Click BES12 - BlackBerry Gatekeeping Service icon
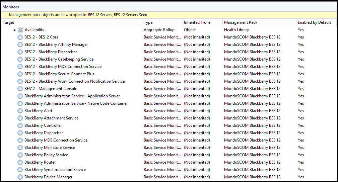This screenshot has width=338, height=182. (x=20, y=59)
